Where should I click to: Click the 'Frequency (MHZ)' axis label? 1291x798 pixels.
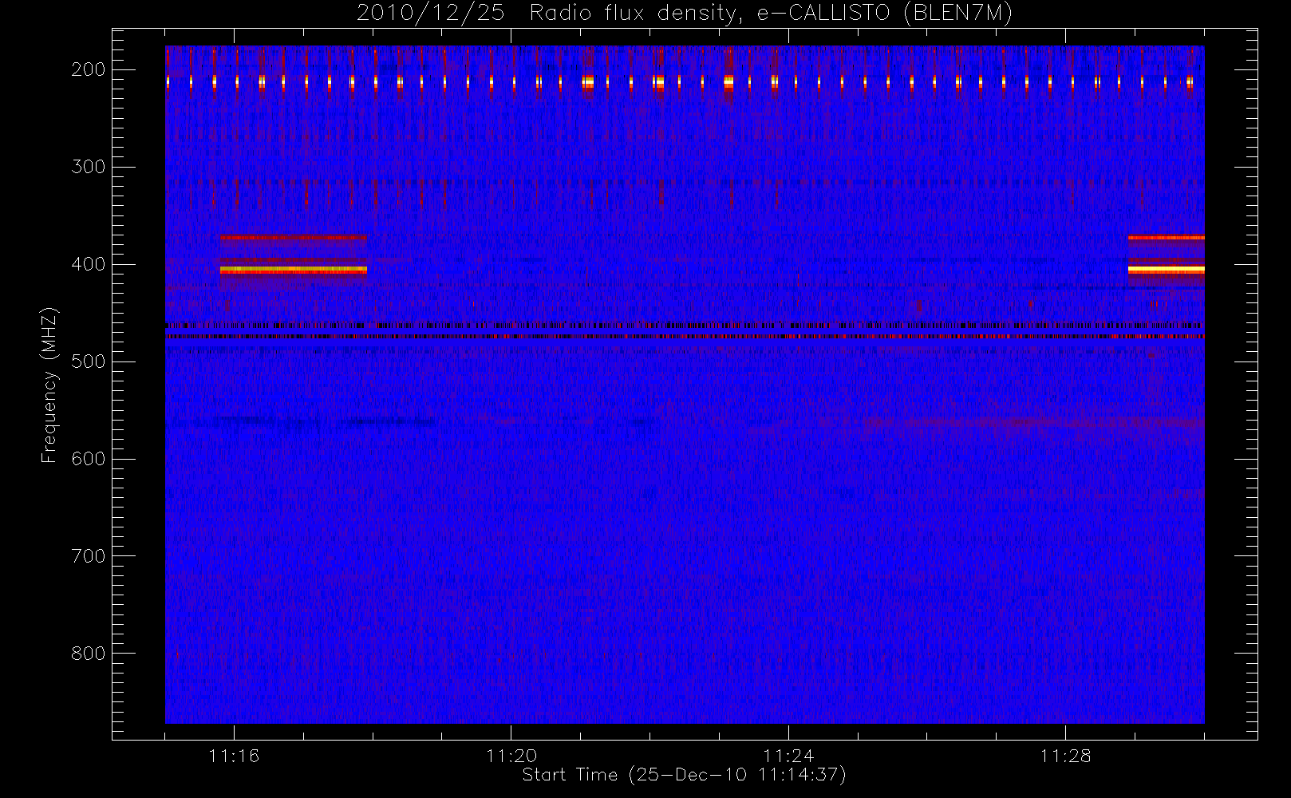[x=49, y=385]
